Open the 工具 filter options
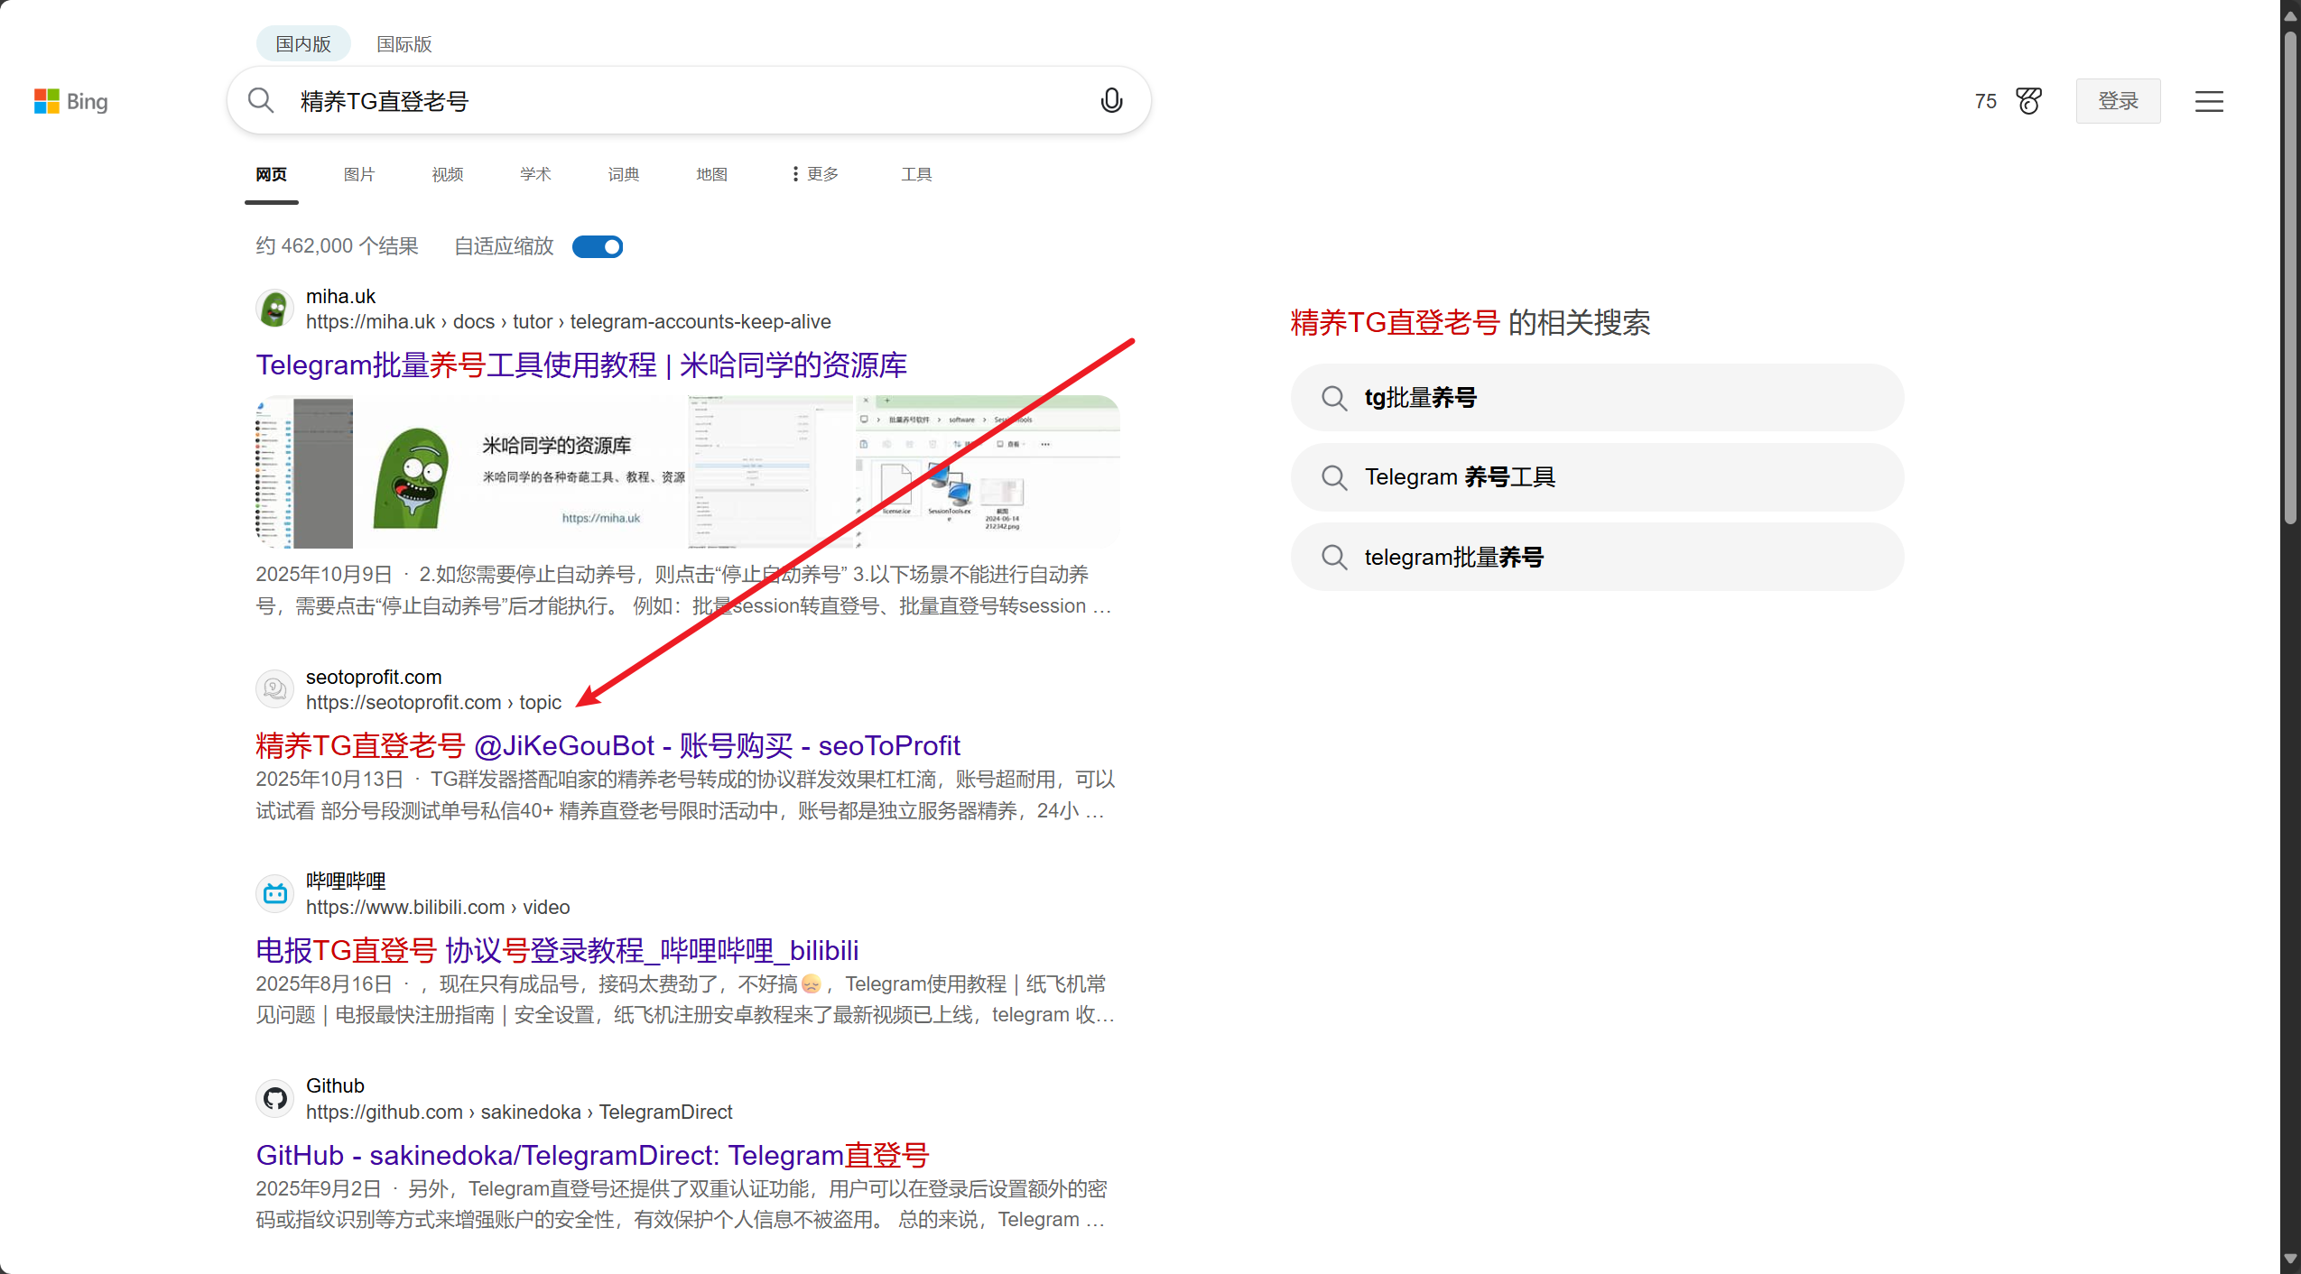 pos(915,174)
